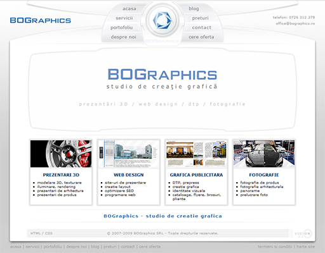Click the GRAFICA PUBLICITARA heading
This screenshot has width=325, height=253.
(196, 175)
